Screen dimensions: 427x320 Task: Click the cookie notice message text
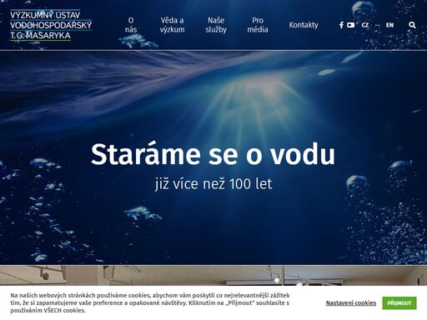point(150,302)
